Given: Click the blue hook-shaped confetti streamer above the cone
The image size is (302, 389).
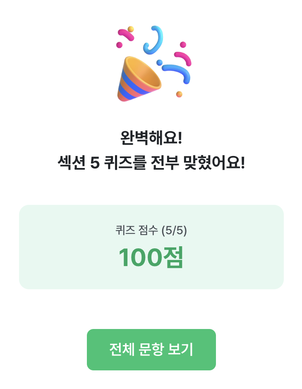Looking at the screenshot, I should pos(153,40).
